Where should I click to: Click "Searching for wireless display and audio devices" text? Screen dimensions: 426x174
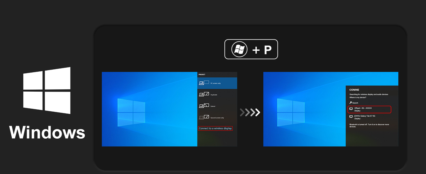[369, 94]
